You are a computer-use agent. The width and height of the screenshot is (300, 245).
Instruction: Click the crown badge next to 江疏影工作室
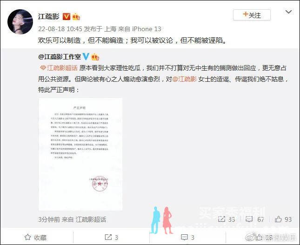pos(95,57)
